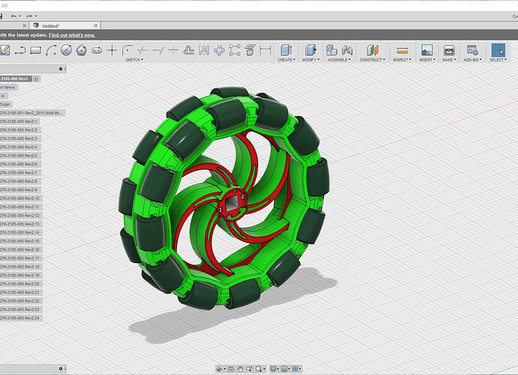
Task: Click the Press Pull icon above MODIFY
Action: tap(311, 50)
